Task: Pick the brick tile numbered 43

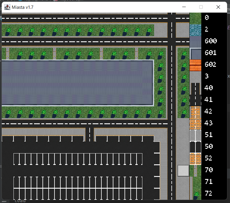Action: (x=195, y=124)
